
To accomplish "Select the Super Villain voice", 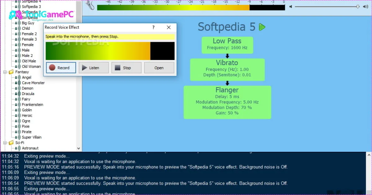I will tap(31, 137).
